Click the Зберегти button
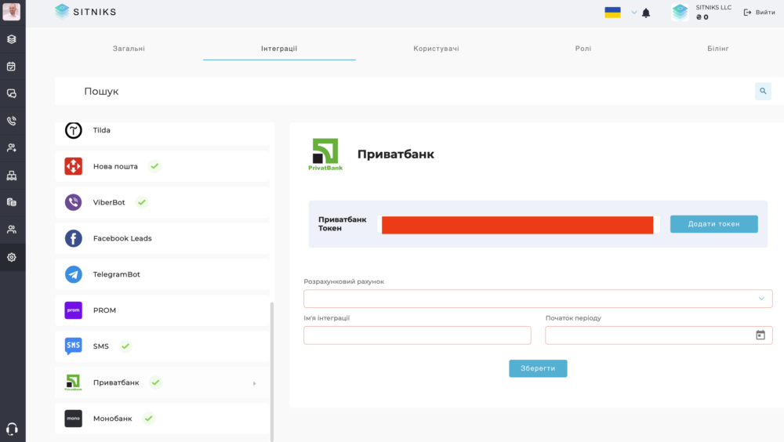784x442 pixels. pos(538,368)
